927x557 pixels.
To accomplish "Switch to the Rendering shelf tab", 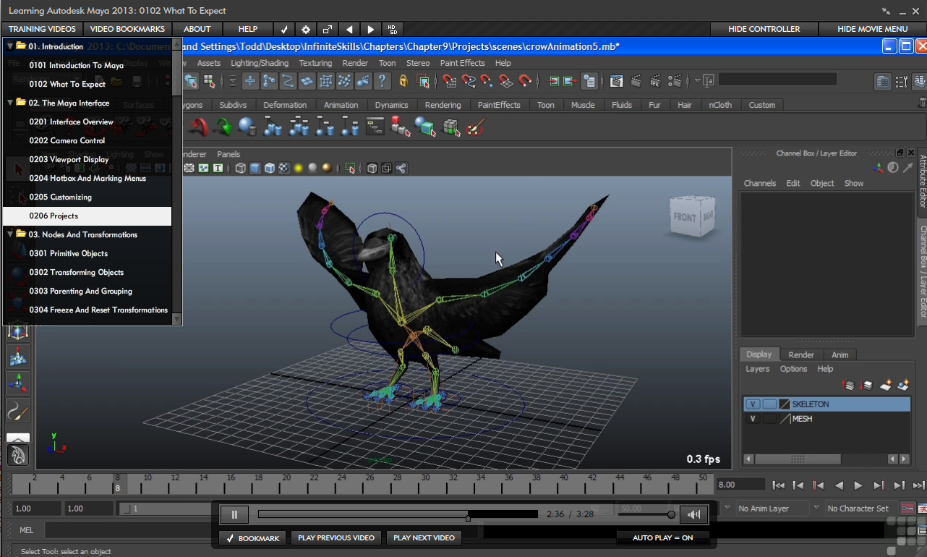I will tap(443, 105).
